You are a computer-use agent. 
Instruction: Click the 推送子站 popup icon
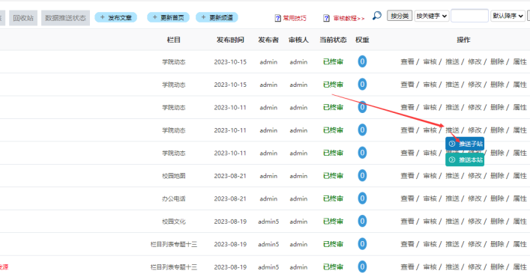452,144
